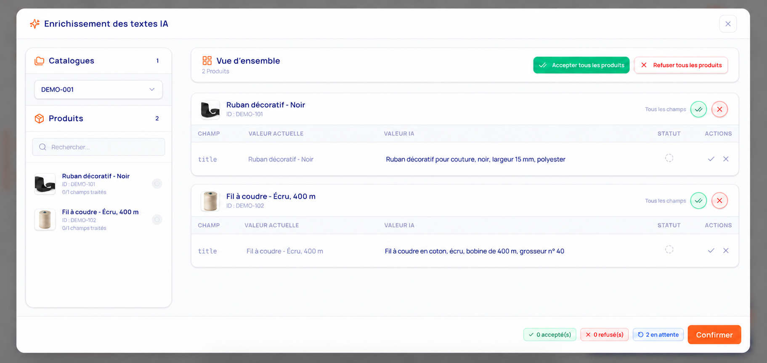Reject all fields for Fil à coudre
This screenshot has width=767, height=363.
coord(719,201)
